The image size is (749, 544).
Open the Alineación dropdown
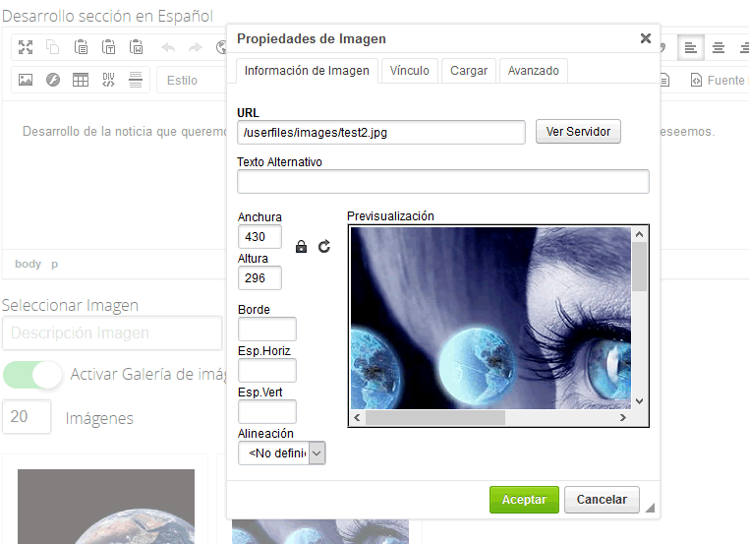[x=282, y=453]
